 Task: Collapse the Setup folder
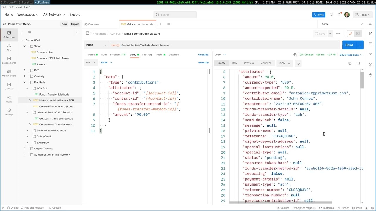[x=25, y=46]
